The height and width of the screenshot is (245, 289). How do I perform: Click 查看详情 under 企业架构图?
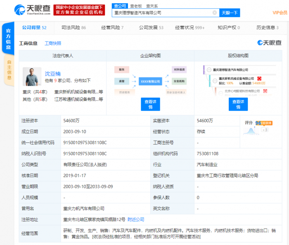[x=150, y=104]
